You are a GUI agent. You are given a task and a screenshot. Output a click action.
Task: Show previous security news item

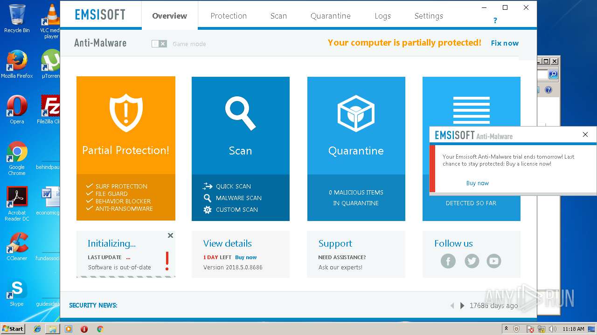point(452,306)
